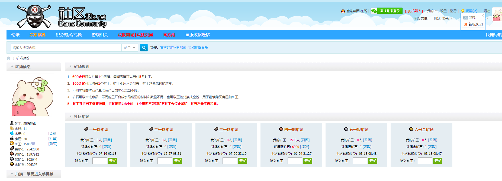Click the home icon in the breadcrumb
502x181 pixels.
click(9, 58)
